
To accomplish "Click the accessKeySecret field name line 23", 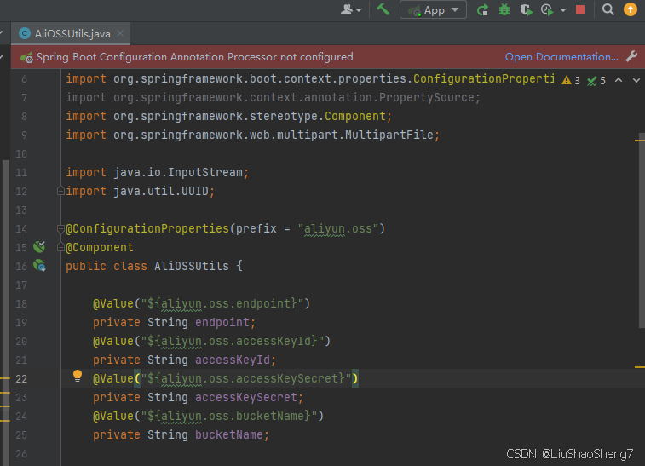I will click(246, 397).
